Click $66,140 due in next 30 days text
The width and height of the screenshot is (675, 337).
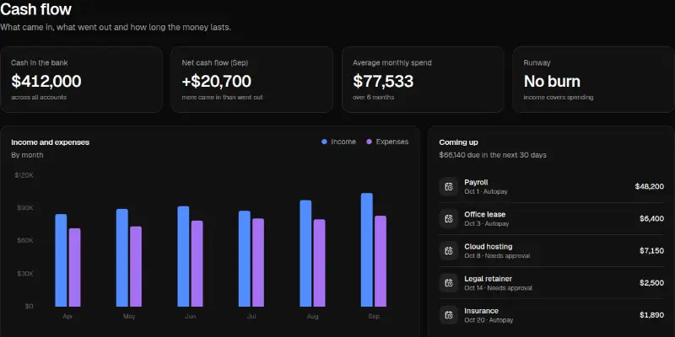493,155
